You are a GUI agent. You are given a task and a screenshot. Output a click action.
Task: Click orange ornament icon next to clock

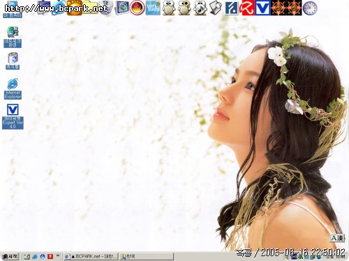[x=294, y=8]
